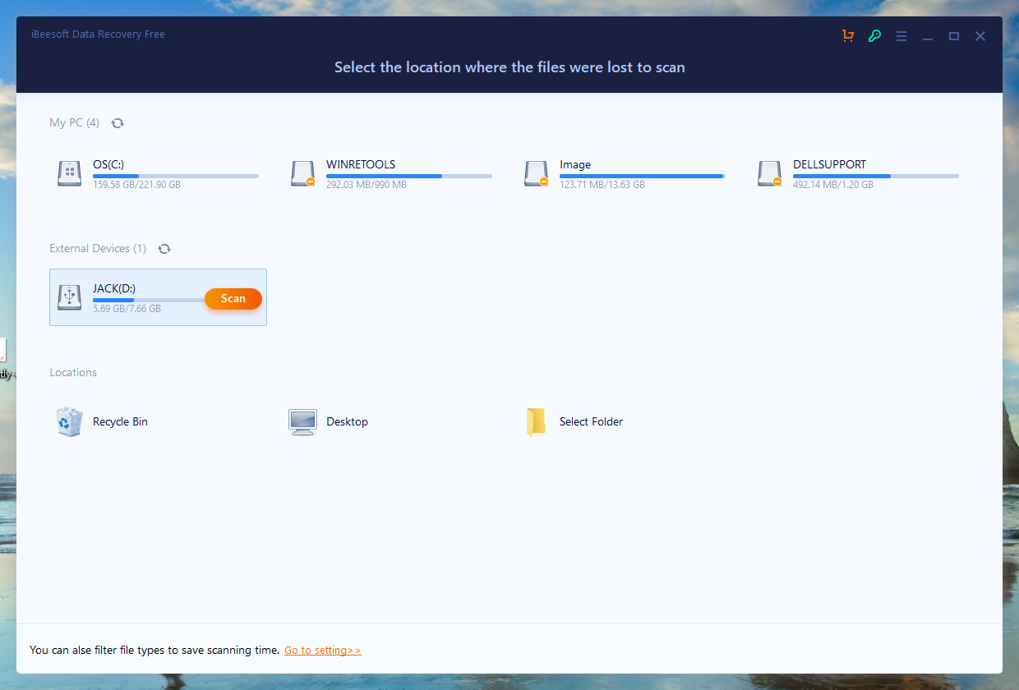Click the Recycle Bin icon
This screenshot has width=1019, height=690.
tap(70, 421)
